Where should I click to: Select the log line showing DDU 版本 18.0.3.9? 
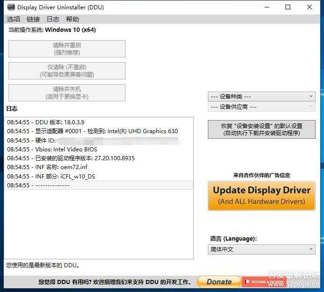pyautogui.click(x=46, y=122)
